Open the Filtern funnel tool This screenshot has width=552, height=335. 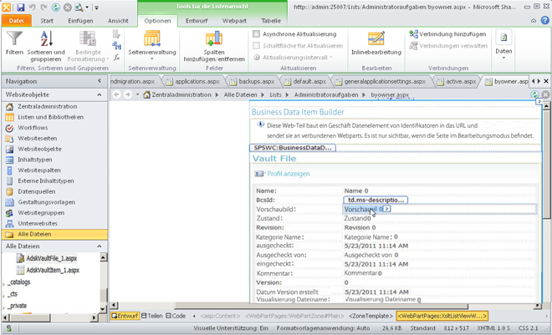pyautogui.click(x=14, y=43)
